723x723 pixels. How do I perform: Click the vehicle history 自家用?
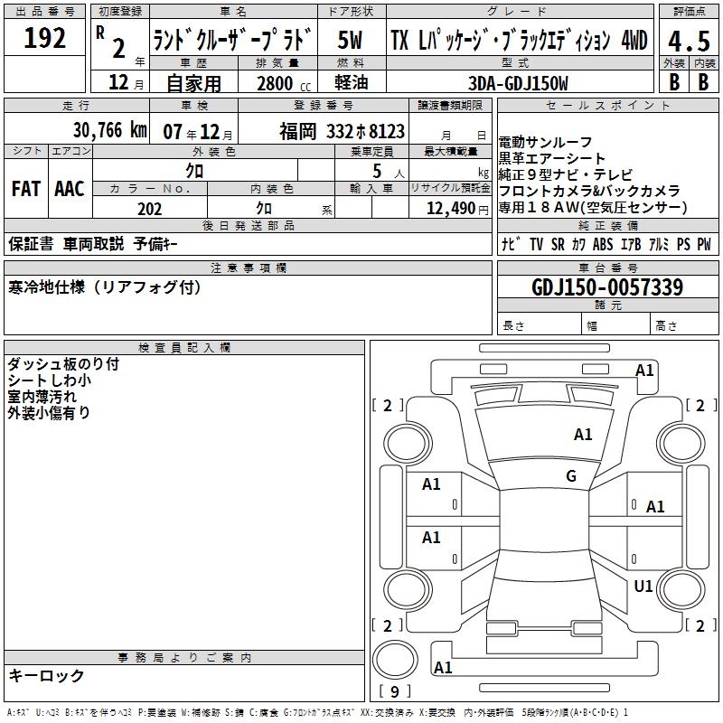coord(193,83)
